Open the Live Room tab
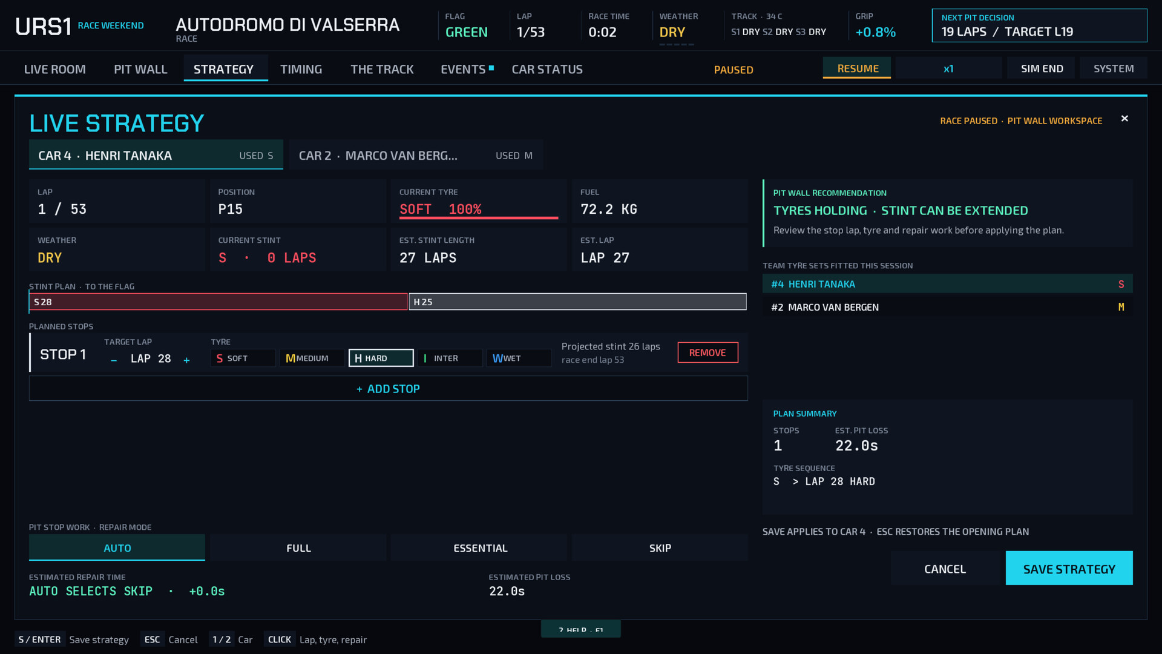Image resolution: width=1162 pixels, height=654 pixels. point(55,69)
